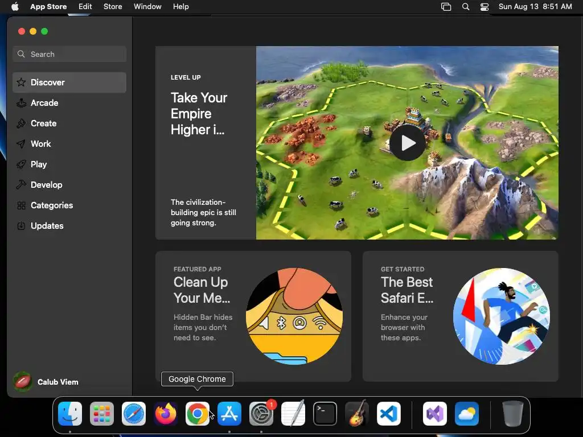Open The Best Safari Extensions story
This screenshot has height=437, width=583.
(460, 316)
